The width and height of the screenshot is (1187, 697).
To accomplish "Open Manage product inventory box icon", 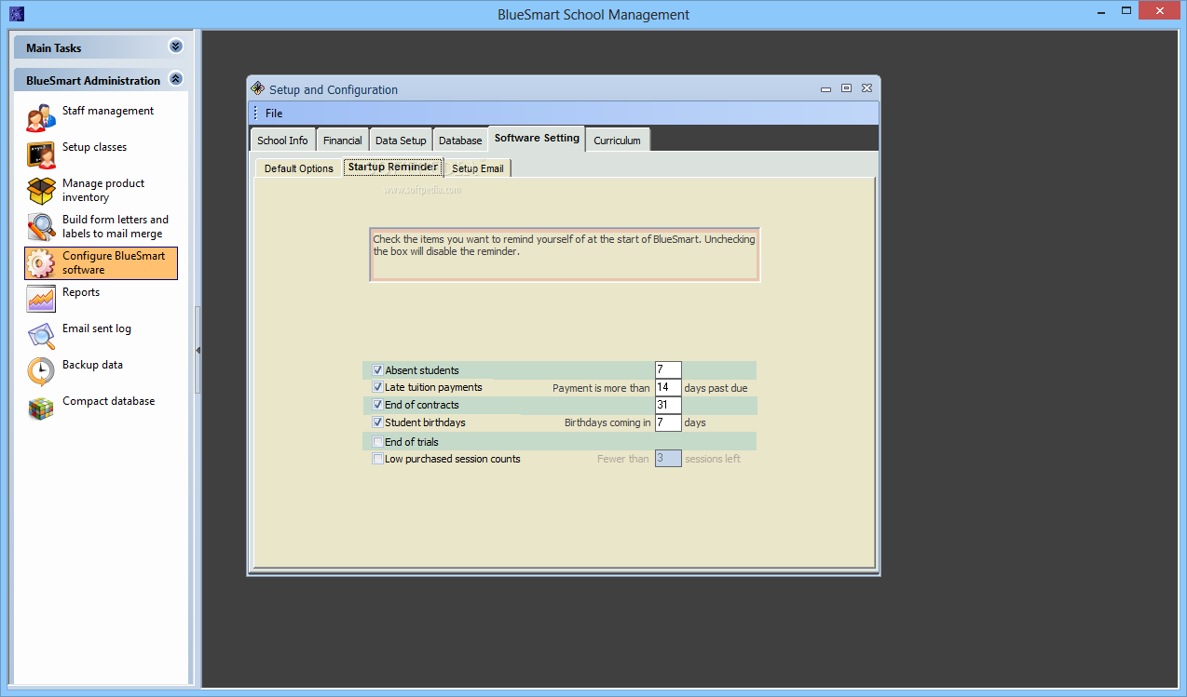I will [x=41, y=191].
